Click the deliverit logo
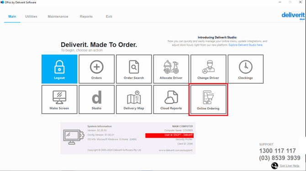Viewport: 306px width, 171px height. [x=293, y=16]
